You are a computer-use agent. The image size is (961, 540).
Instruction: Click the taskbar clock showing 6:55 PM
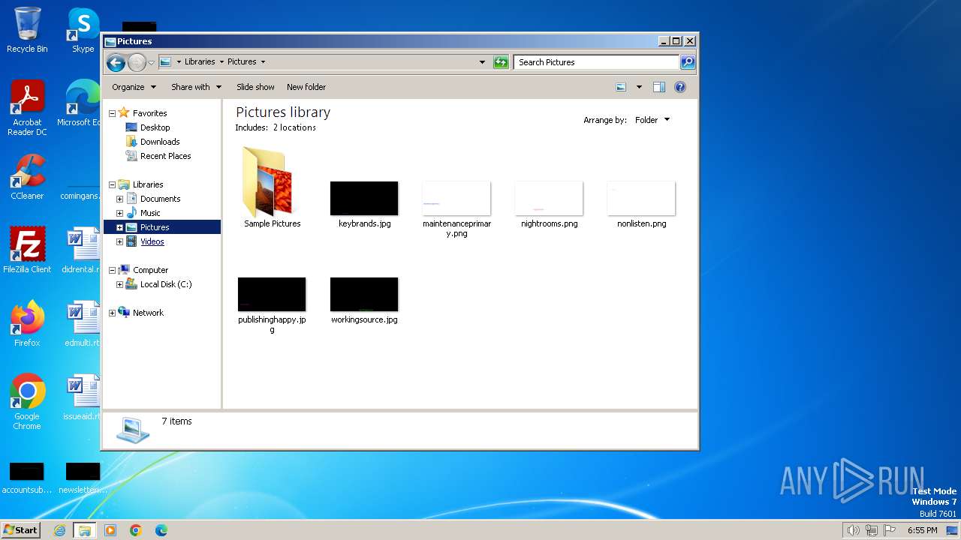click(x=923, y=530)
